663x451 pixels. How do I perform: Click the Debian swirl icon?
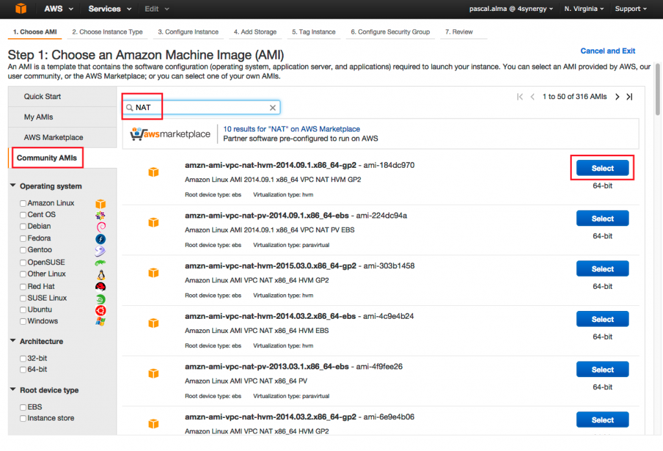click(x=100, y=227)
